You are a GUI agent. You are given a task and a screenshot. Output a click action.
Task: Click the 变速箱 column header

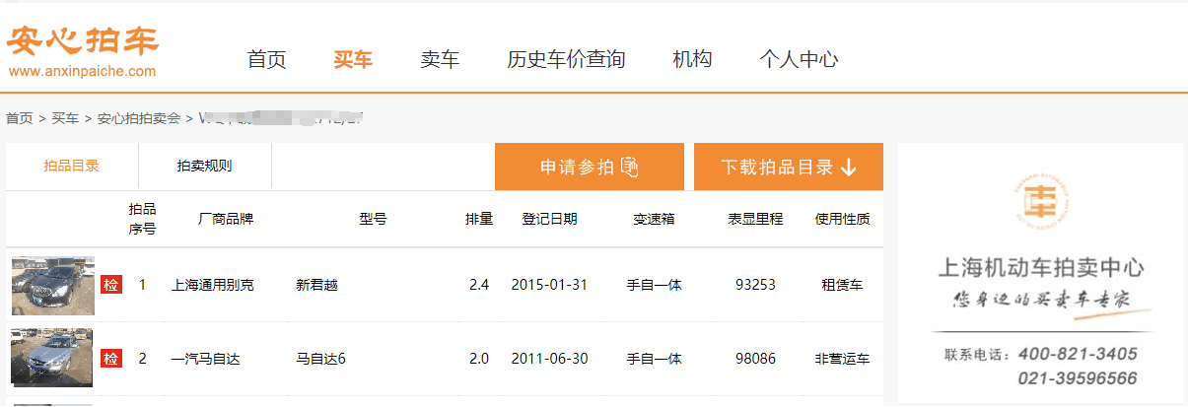[x=654, y=219]
